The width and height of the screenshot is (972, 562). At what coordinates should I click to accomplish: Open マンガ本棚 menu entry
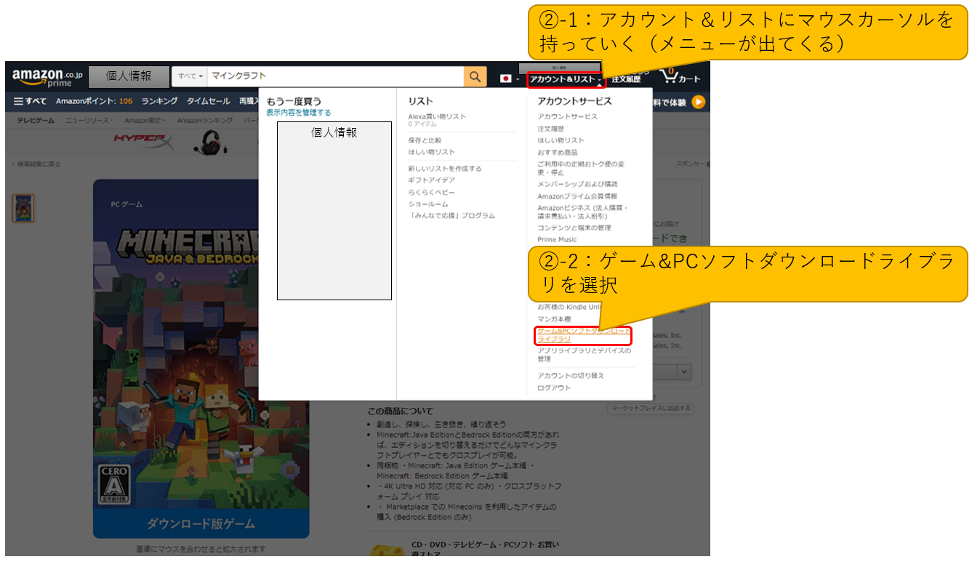[x=554, y=319]
